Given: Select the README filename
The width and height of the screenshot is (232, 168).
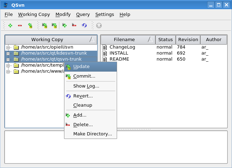Looking at the screenshot, I should point(119,59).
